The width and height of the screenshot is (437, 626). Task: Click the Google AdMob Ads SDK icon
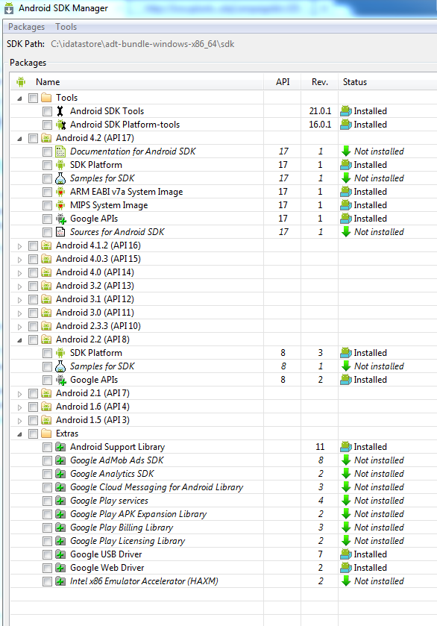(x=60, y=460)
